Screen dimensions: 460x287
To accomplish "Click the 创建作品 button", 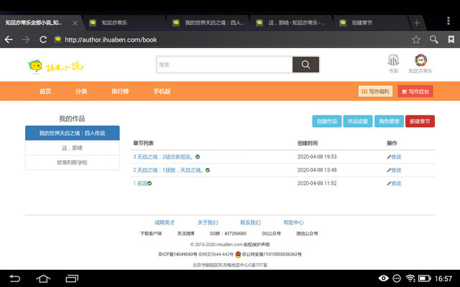I will click(x=327, y=121).
